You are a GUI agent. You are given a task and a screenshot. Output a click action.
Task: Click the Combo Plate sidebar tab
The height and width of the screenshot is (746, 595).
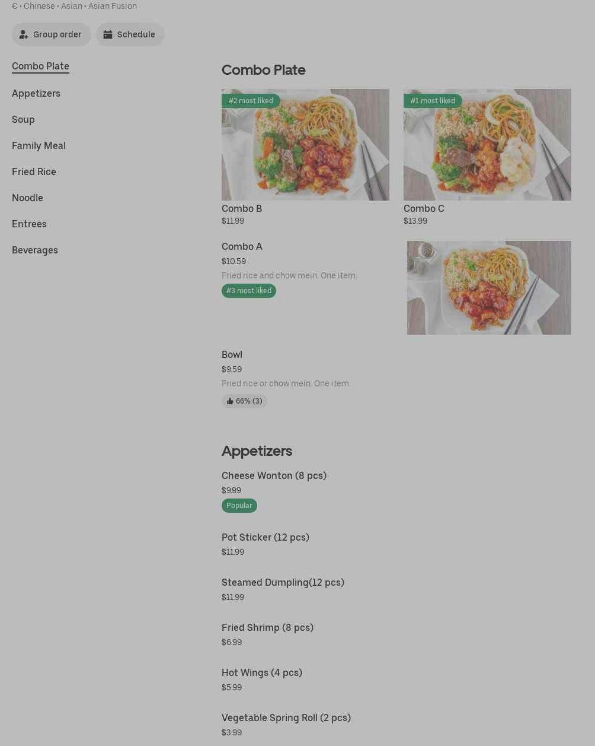[40, 66]
